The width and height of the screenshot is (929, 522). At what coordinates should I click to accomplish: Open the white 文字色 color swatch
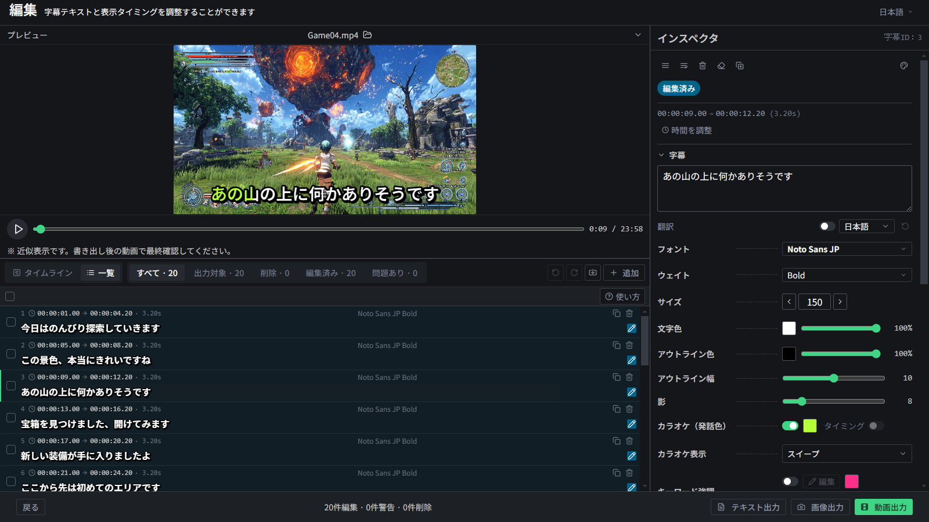(x=789, y=328)
